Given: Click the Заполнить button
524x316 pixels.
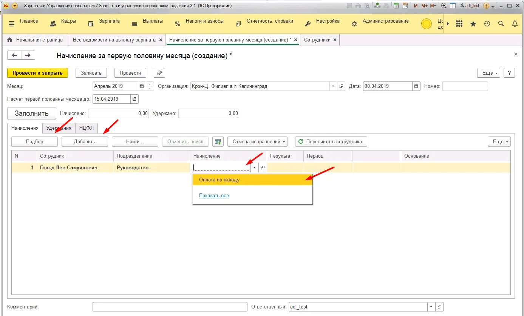Looking at the screenshot, I should (x=32, y=113).
